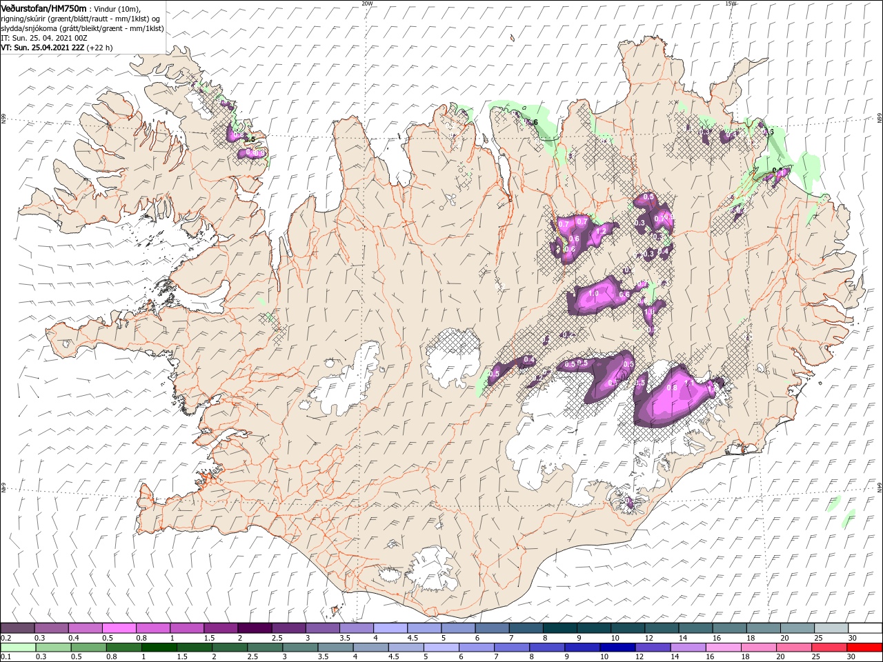Viewport: 883px width, 662px height.
Task: Click the '(+22 h)' forecast offset text
Action: point(100,48)
